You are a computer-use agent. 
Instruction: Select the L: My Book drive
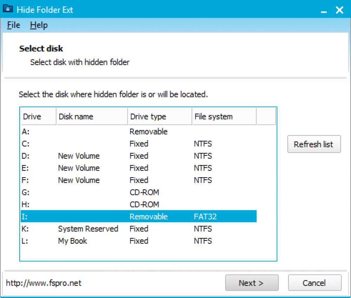point(105,241)
